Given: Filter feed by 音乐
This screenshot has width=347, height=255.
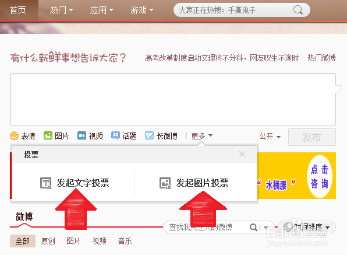Looking at the screenshot, I should [x=125, y=241].
